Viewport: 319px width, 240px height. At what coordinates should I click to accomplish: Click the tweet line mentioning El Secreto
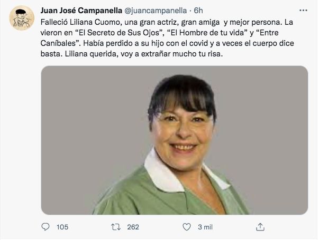coord(160,33)
